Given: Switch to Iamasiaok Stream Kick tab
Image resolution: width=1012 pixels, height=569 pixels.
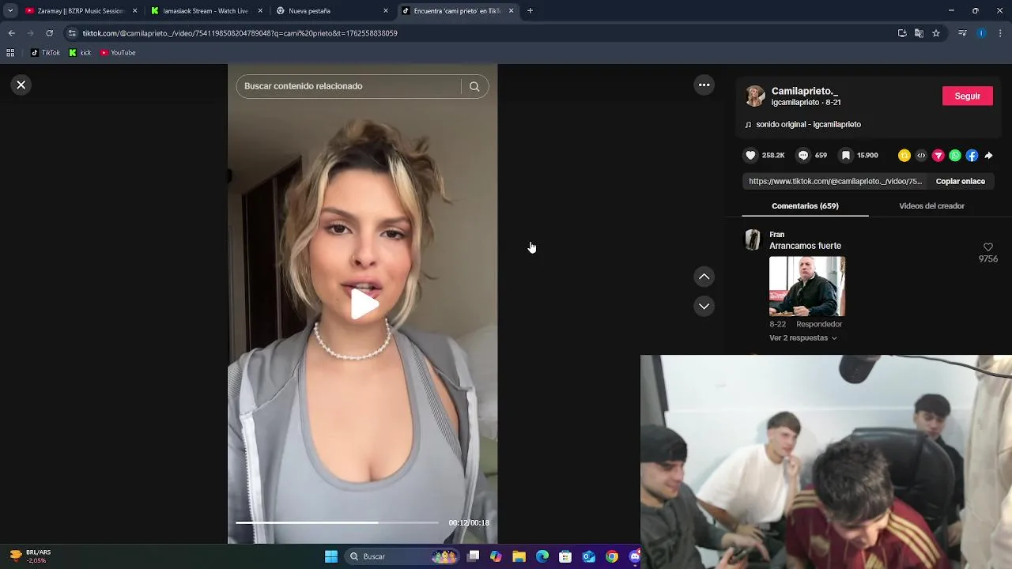Looking at the screenshot, I should click(206, 11).
